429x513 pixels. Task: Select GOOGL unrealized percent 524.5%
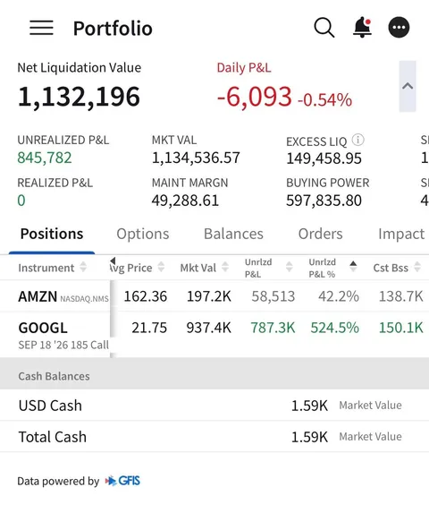(334, 328)
